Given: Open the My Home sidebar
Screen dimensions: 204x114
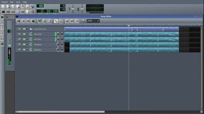Looking at the screenshot, I should click(2, 39).
